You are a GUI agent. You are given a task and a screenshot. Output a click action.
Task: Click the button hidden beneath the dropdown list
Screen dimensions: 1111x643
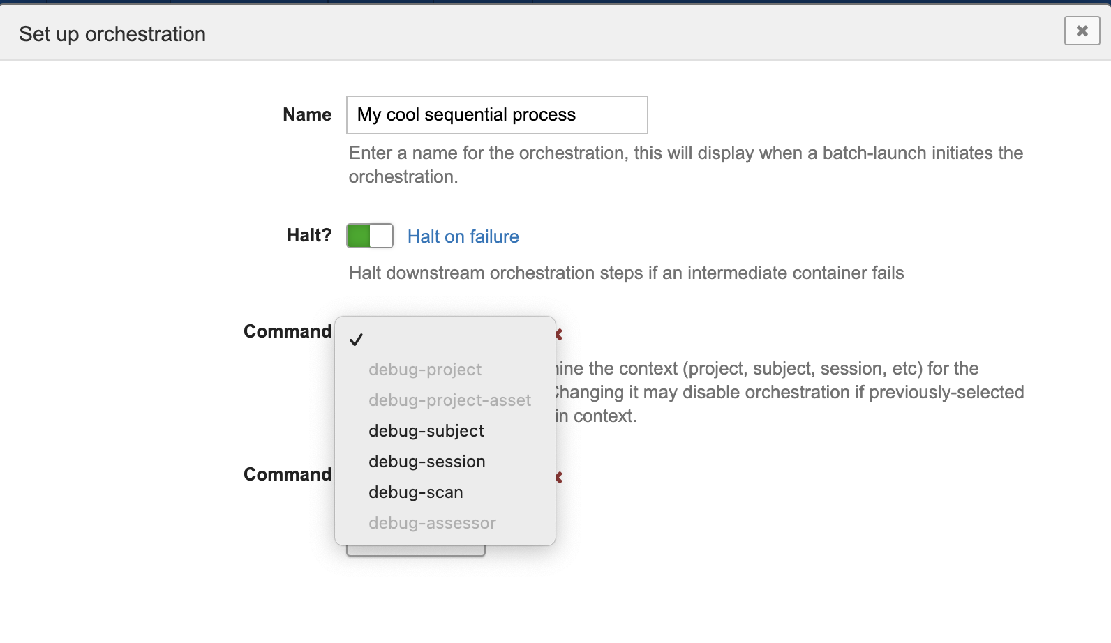[415, 552]
